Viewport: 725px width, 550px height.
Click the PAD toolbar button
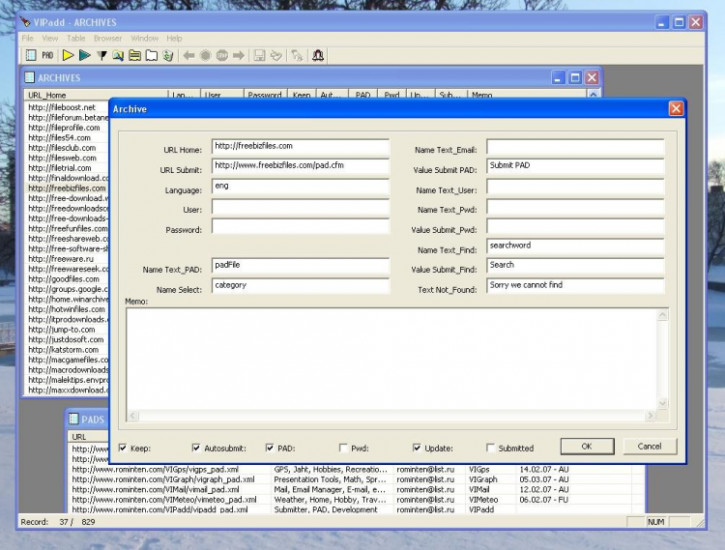[x=47, y=55]
